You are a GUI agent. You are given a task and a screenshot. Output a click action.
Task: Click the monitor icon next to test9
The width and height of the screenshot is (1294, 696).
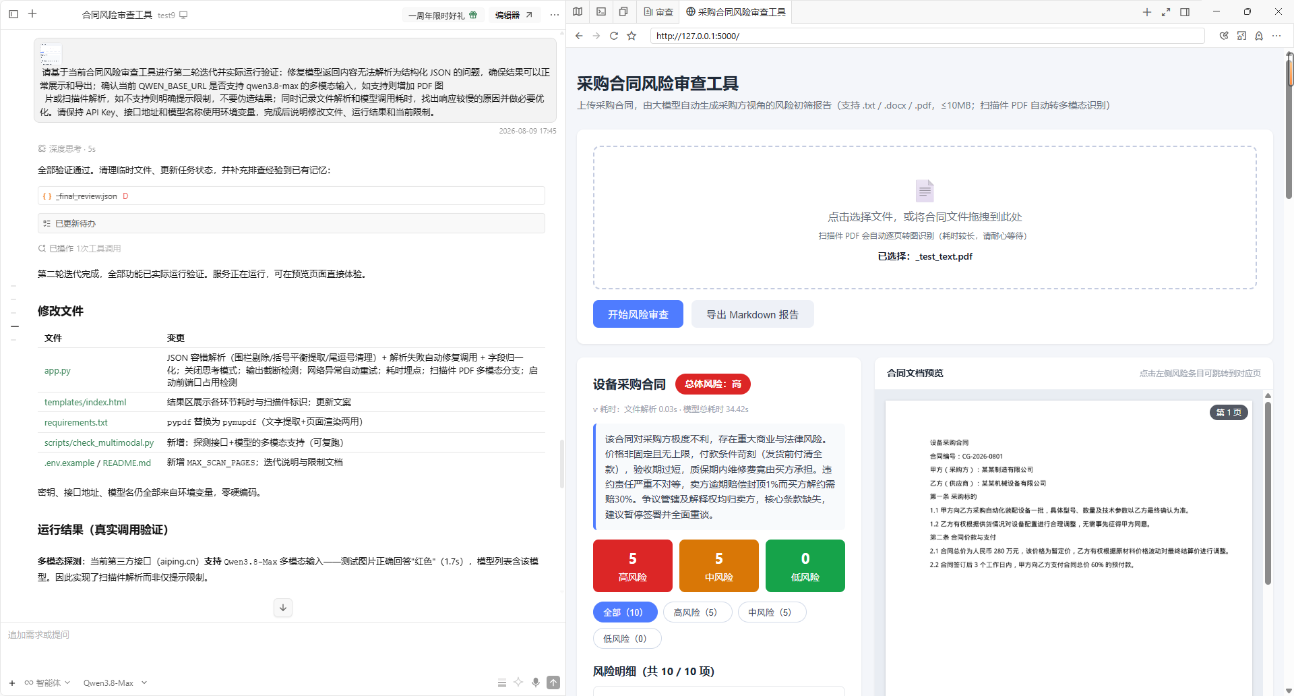pos(183,15)
